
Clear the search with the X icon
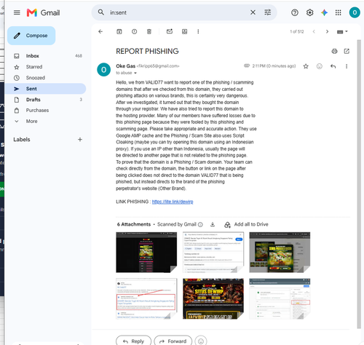pos(253,12)
